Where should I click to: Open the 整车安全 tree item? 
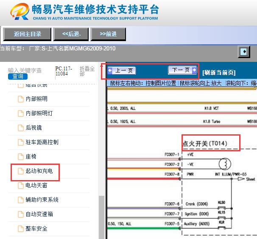[x=36, y=229]
